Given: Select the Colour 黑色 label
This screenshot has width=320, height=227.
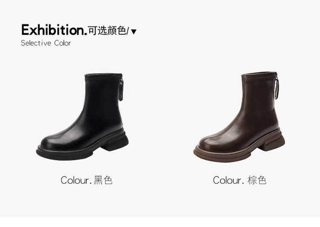Looking at the screenshot, I should click(87, 180).
